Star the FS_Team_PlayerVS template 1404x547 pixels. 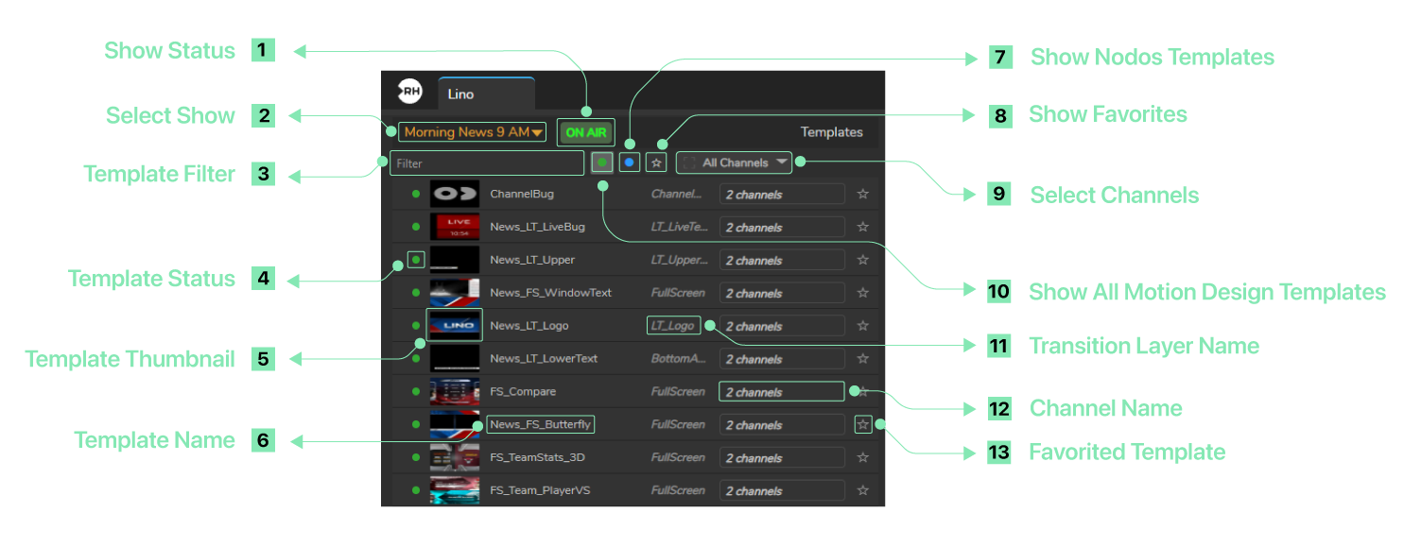(862, 490)
